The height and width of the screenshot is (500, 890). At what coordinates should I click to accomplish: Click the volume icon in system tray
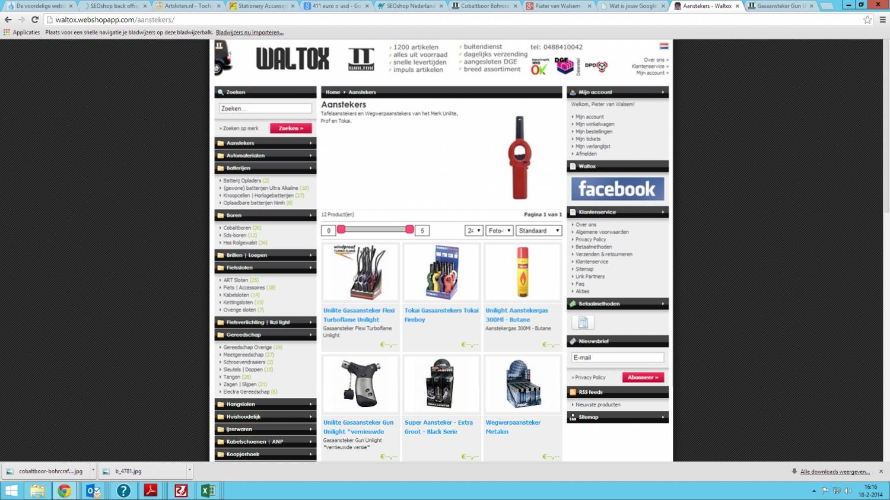point(847,491)
